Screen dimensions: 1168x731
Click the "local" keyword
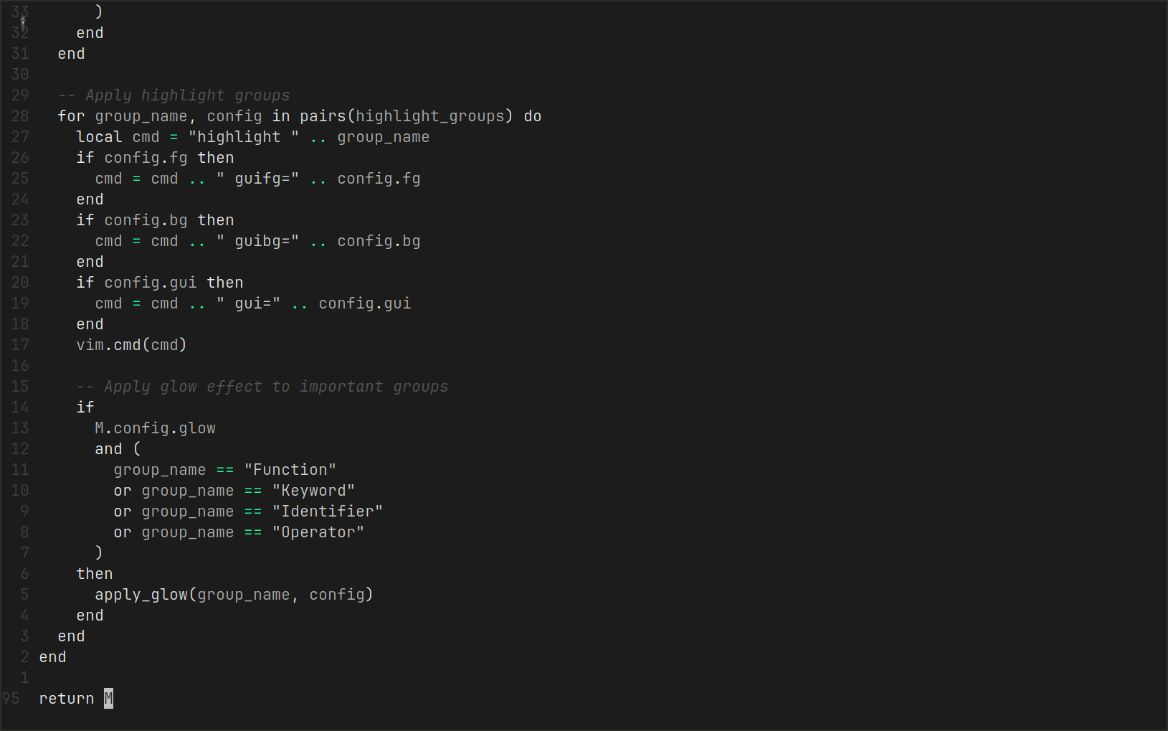pyautogui.click(x=99, y=137)
